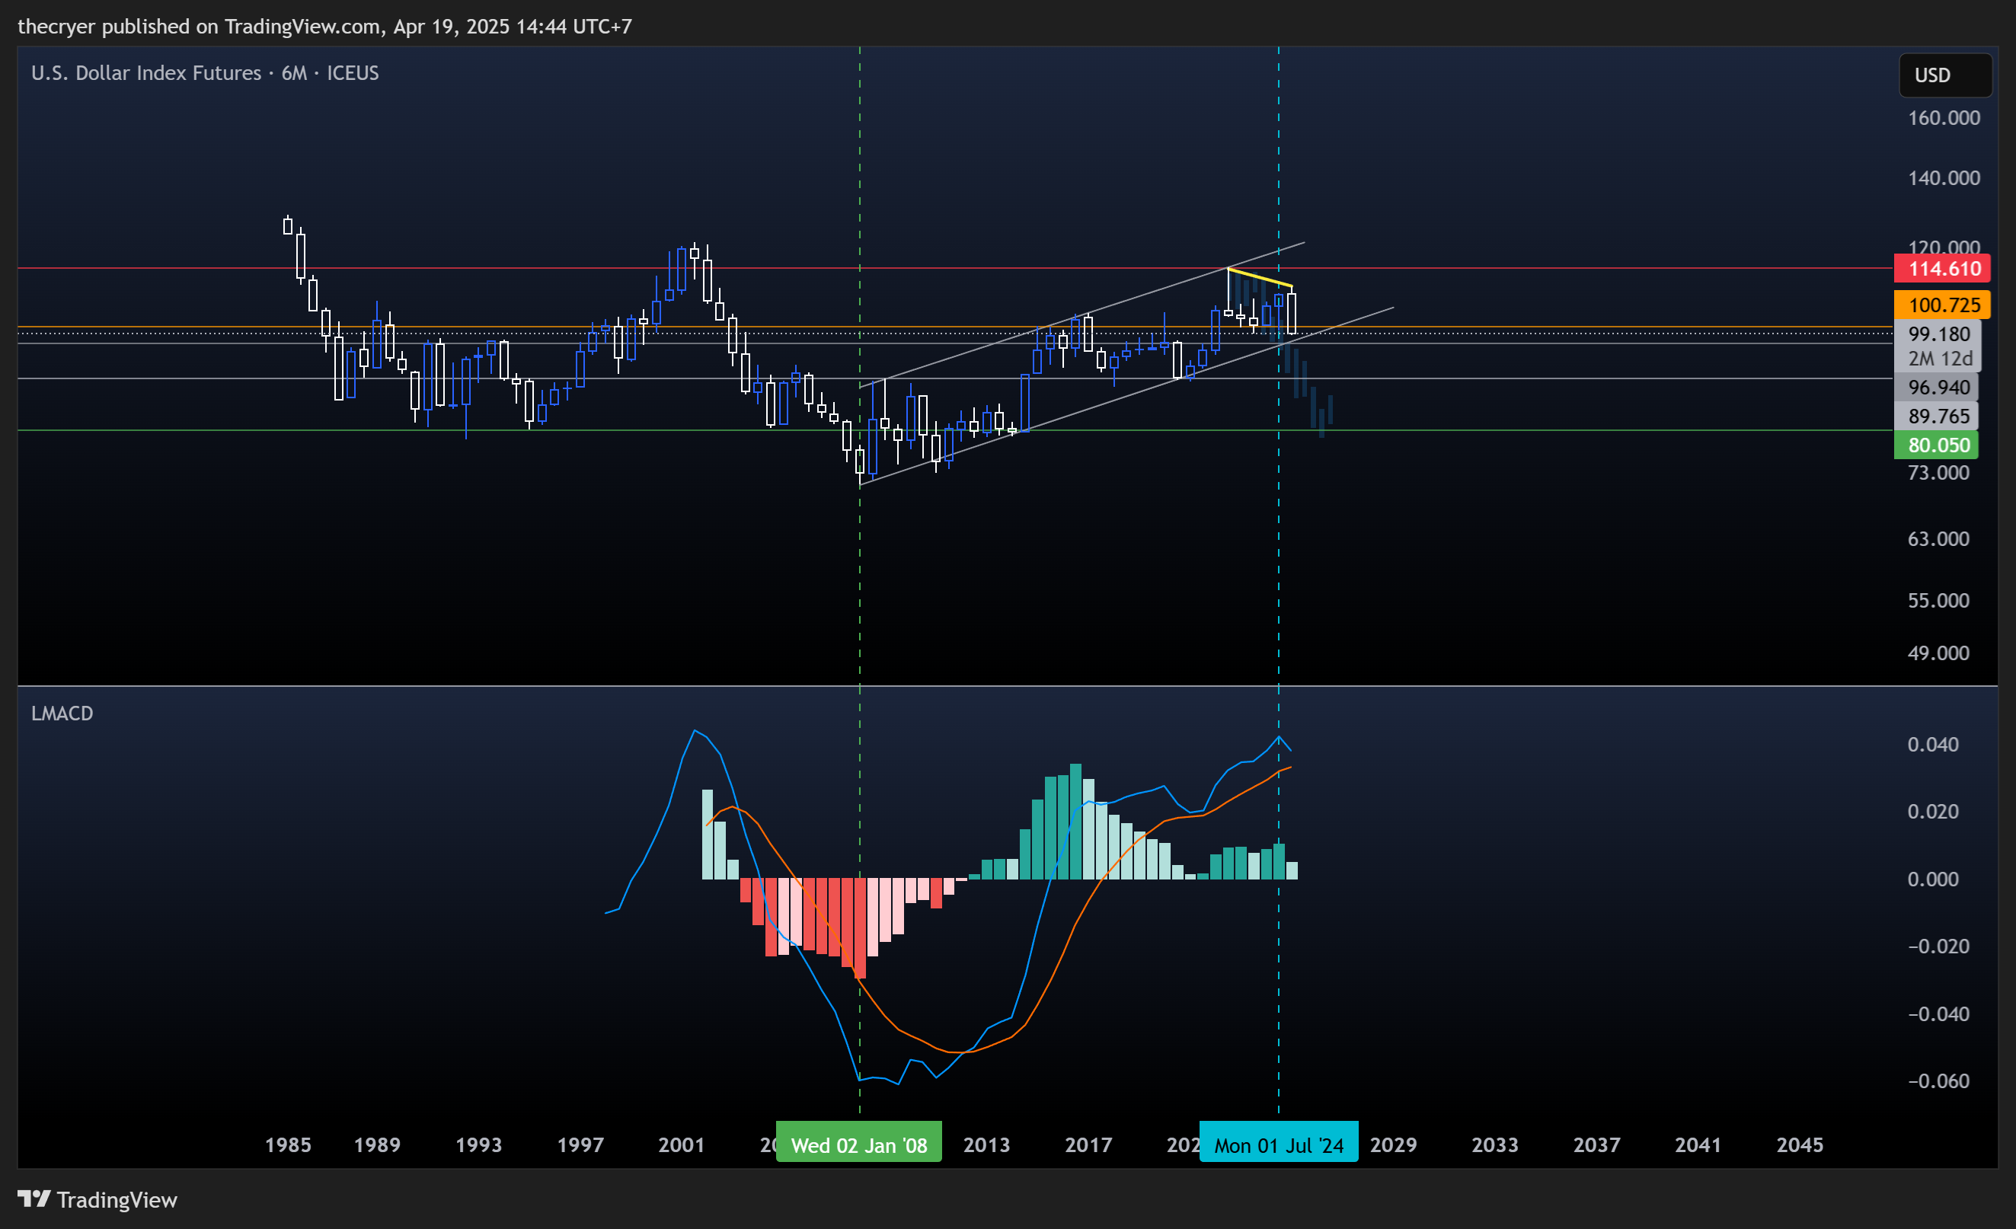This screenshot has width=2016, height=1229.
Task: Click the 0.040 LMACD axis value
Action: [x=1932, y=745]
